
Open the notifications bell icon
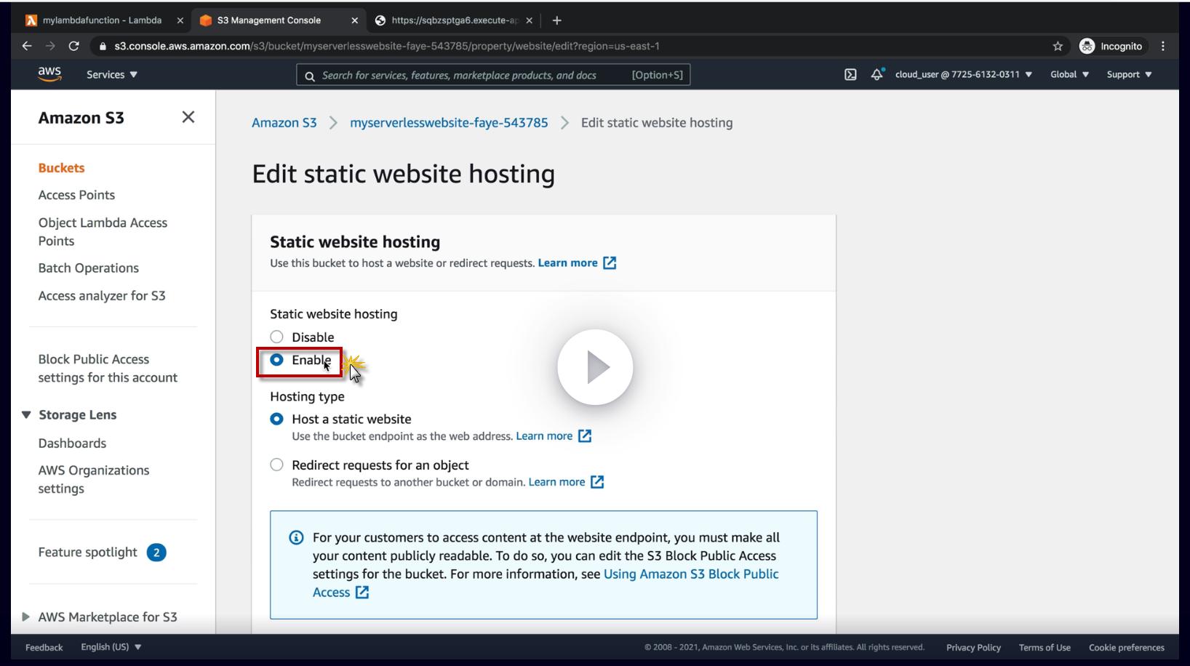[877, 74]
